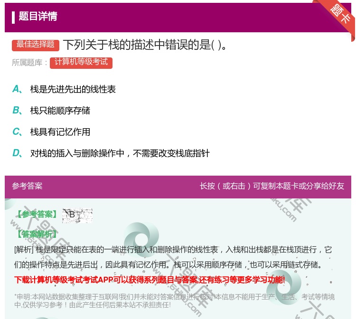Click the explanation paragraph starting with [解析]

coord(173,257)
